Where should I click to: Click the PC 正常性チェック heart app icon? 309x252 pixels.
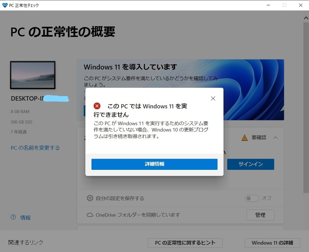click(x=5, y=5)
